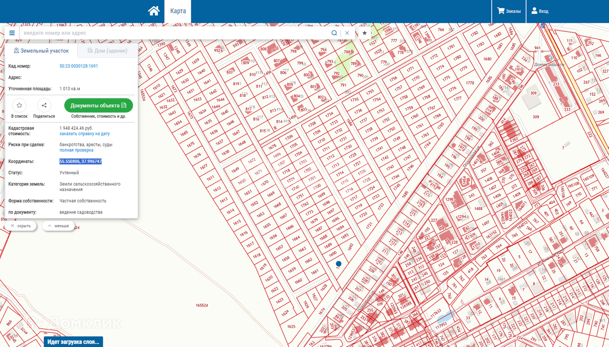Hide the panel with скрыть button
The width and height of the screenshot is (609, 347).
click(21, 226)
